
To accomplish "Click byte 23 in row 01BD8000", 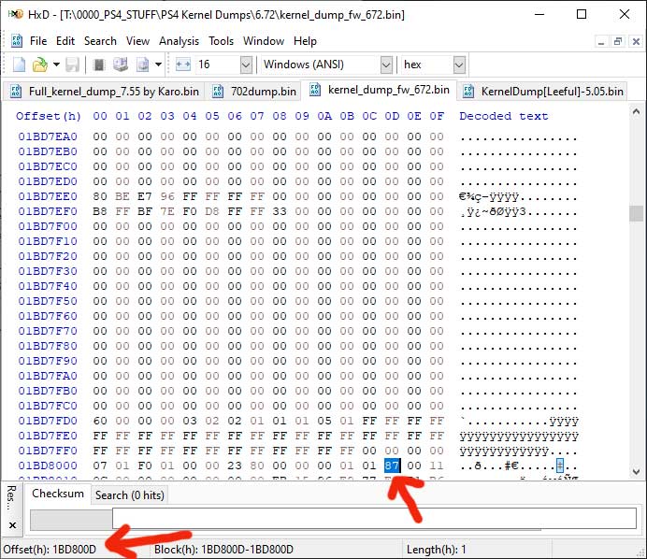I will 235,466.
